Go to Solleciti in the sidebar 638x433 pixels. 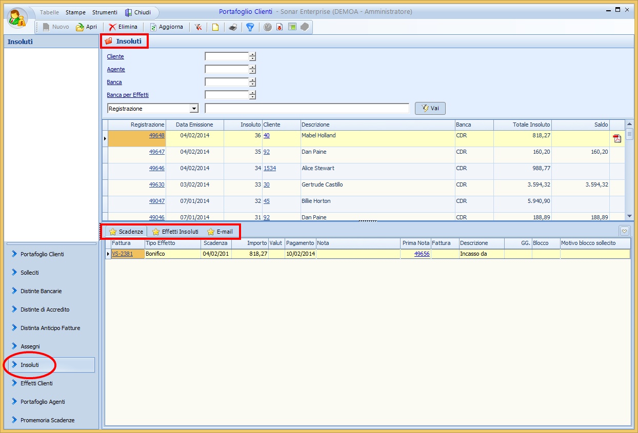click(x=30, y=273)
